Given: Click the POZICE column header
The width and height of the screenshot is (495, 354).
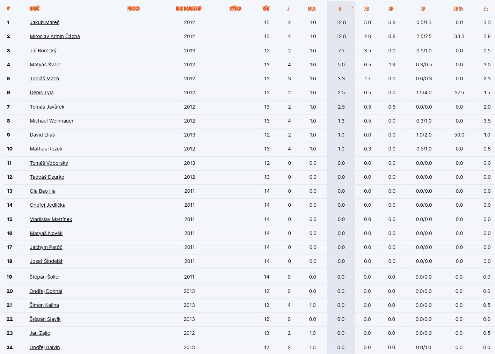Looking at the screenshot, I should tap(133, 9).
